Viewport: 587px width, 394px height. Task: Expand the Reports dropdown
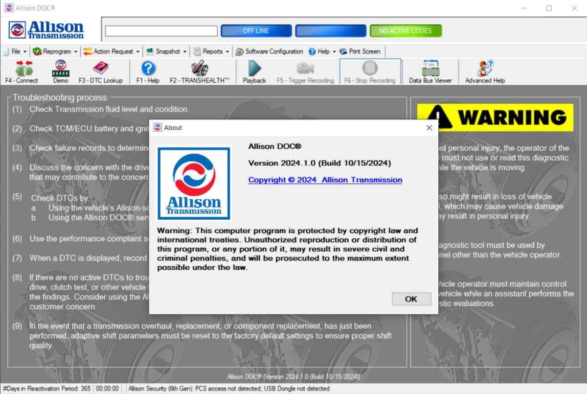coord(211,51)
